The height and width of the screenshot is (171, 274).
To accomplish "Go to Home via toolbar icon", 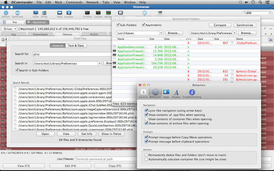I will 36,13.
